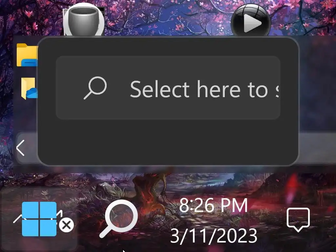
Task: Focus the "Select here to s" search field
Action: click(x=168, y=88)
